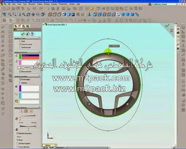Enable the Uniform checkbox
186x149 pixels.
[x=20, y=83]
